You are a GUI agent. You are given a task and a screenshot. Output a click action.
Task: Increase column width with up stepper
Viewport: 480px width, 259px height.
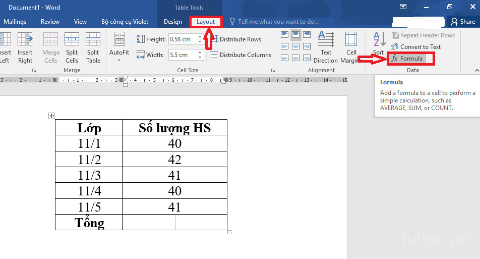click(200, 53)
